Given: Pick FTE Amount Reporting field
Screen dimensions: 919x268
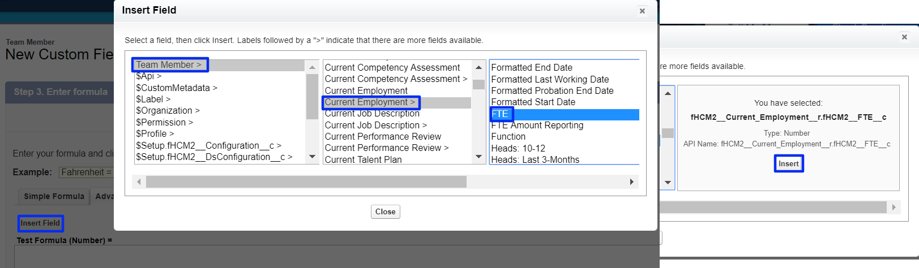Looking at the screenshot, I should (x=537, y=126).
